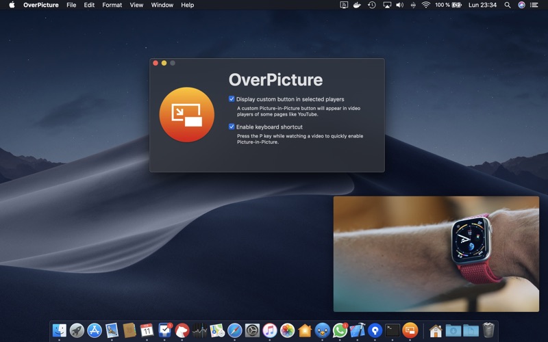Open the Docker whale menu bar icon

tap(357, 5)
